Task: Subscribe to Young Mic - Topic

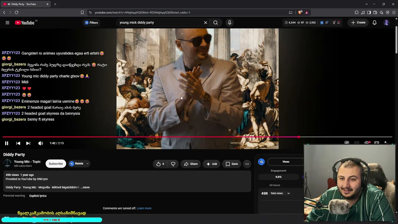Action: [x=56, y=164]
